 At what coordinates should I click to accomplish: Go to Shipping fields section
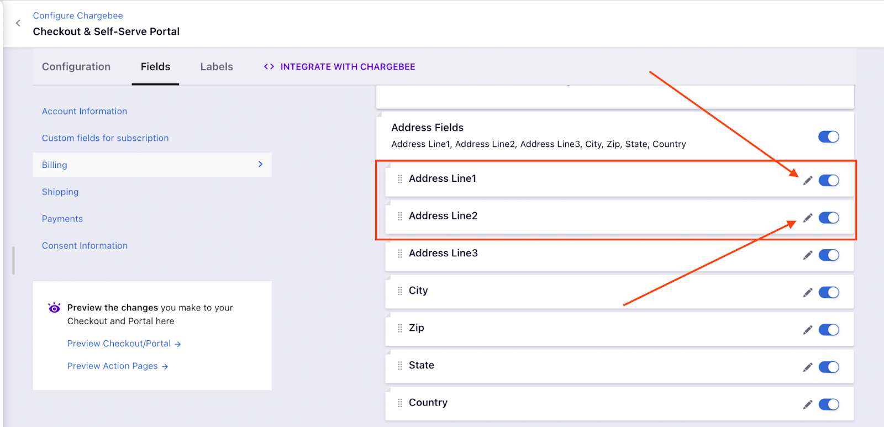click(60, 192)
